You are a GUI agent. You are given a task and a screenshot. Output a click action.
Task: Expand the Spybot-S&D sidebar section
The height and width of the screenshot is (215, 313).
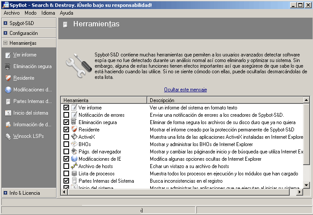tap(5, 23)
